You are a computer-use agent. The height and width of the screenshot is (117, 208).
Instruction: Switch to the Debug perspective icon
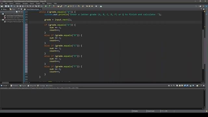click(x=207, y=6)
